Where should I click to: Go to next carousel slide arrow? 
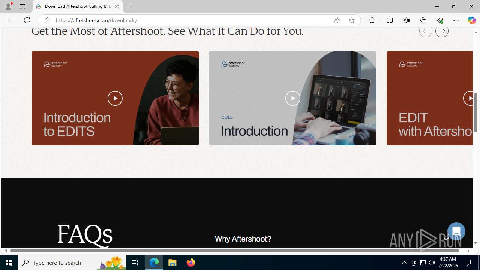coord(442,31)
